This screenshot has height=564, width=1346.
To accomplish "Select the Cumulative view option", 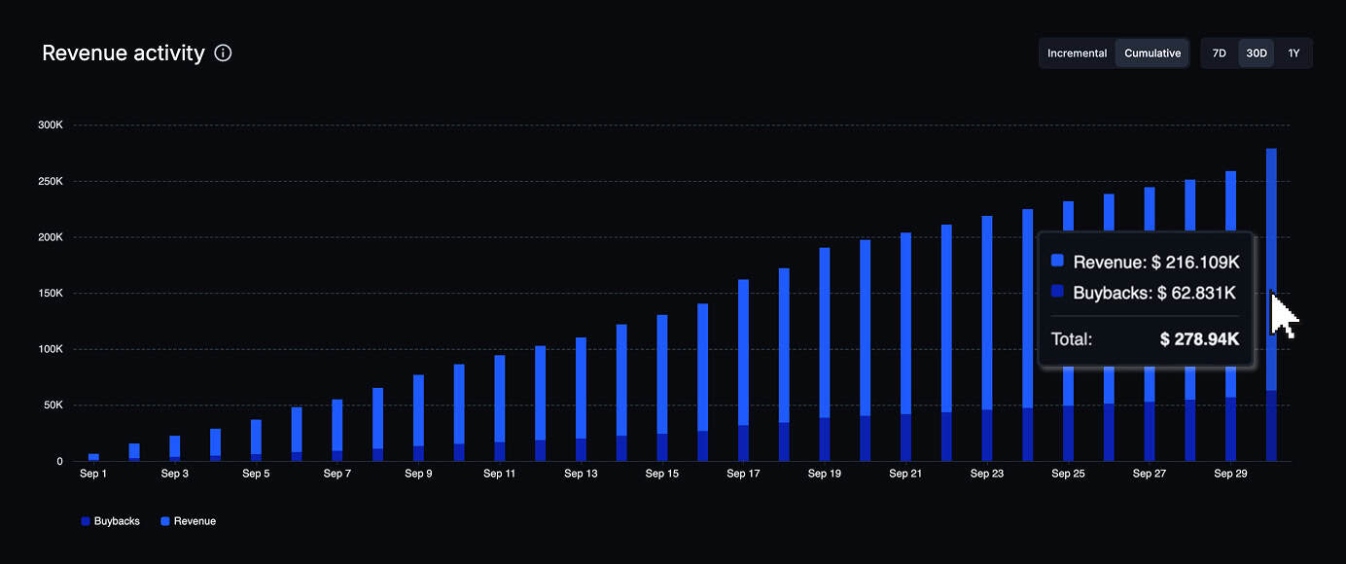I will (1152, 53).
